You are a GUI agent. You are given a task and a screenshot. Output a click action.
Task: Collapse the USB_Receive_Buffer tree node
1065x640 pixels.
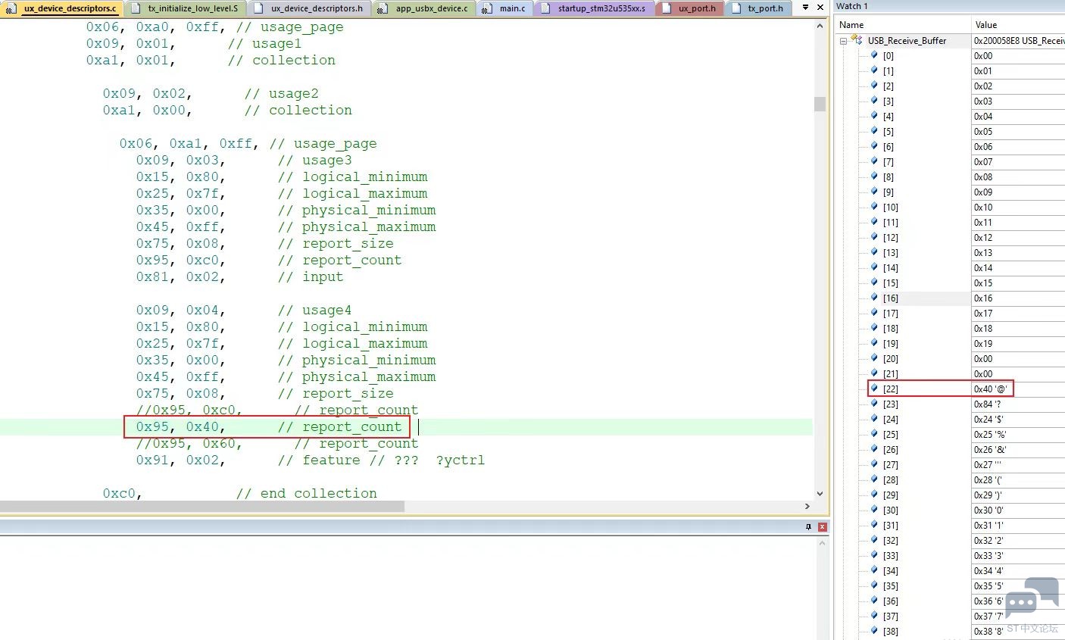[x=843, y=41]
